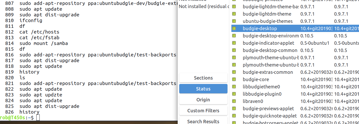Click status icon of budgie-desktop-common
This screenshot has height=124, width=359.
pos(234,50)
